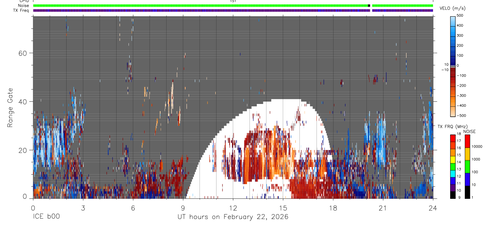Click the 18 tick on UT hours axis
The image size is (487, 225).
(x=333, y=208)
